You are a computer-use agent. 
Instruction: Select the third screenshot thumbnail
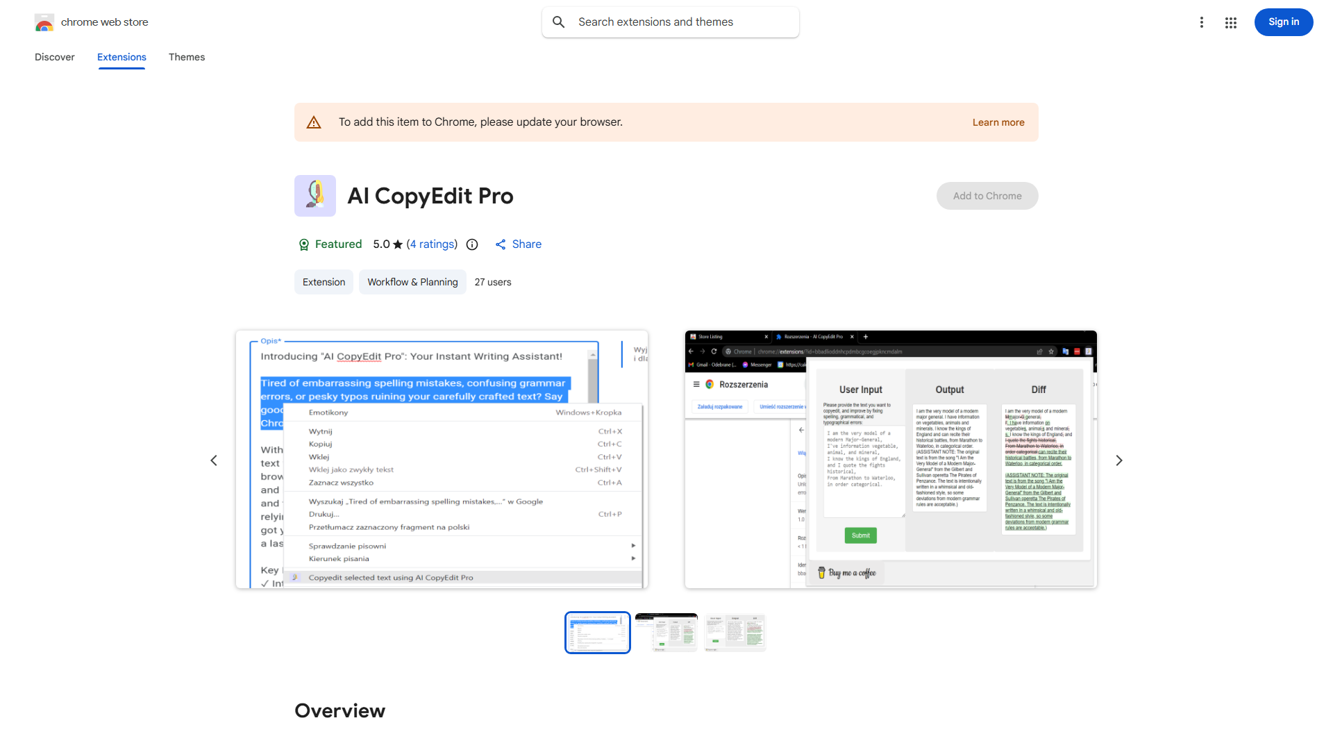click(735, 632)
